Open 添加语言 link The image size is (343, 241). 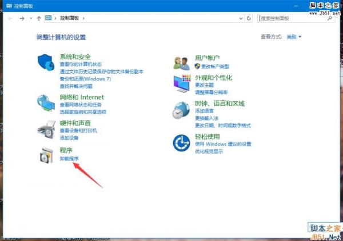204,111
